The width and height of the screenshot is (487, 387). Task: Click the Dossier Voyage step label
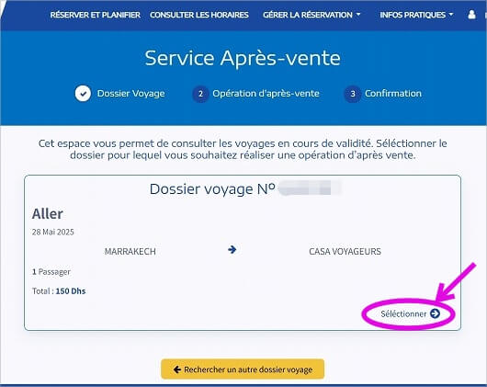pyautogui.click(x=130, y=94)
